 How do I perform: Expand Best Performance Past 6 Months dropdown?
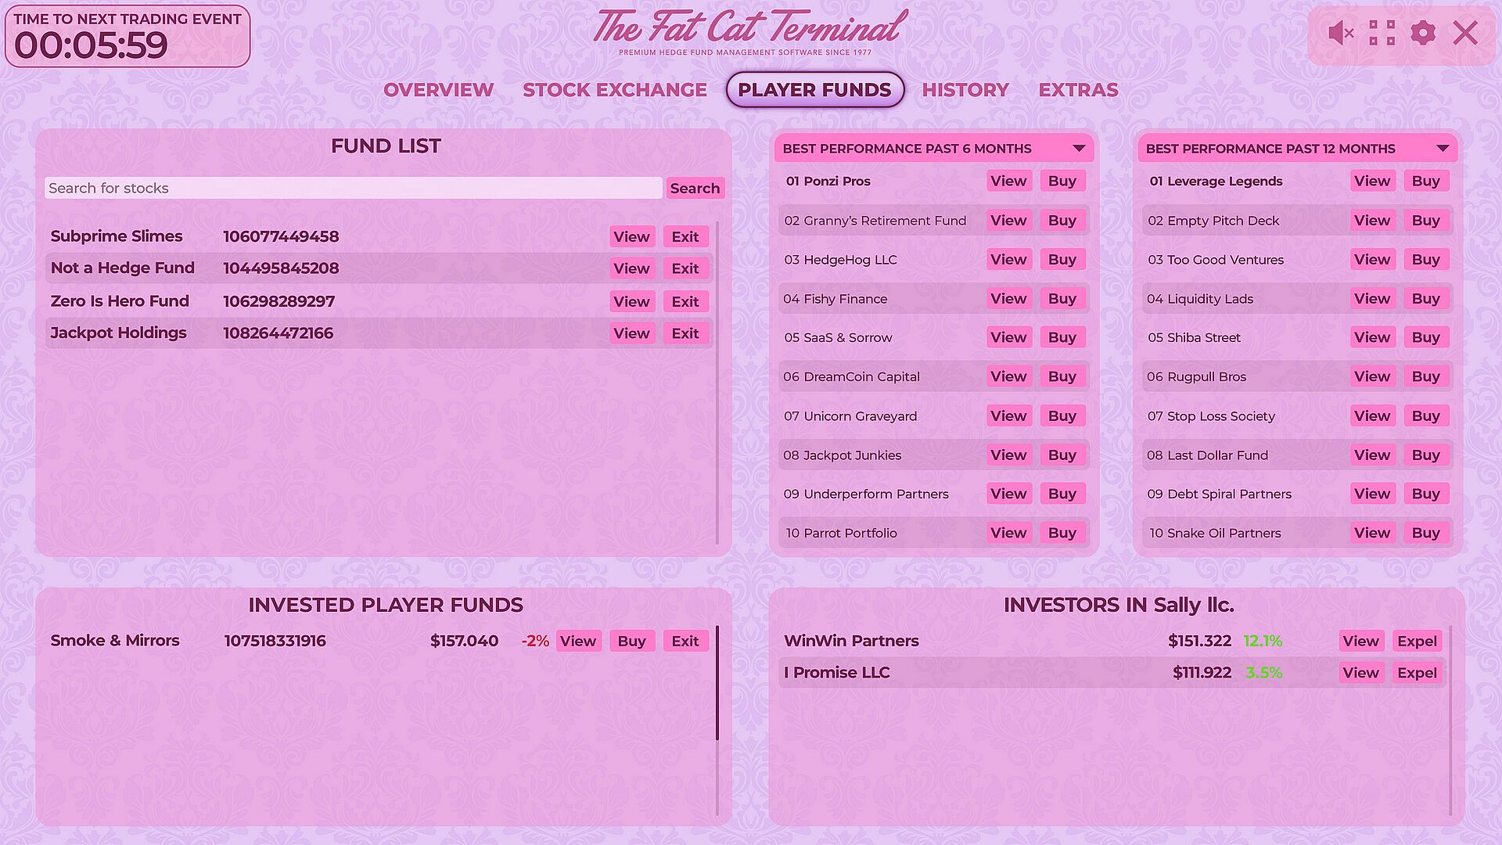(x=1079, y=149)
